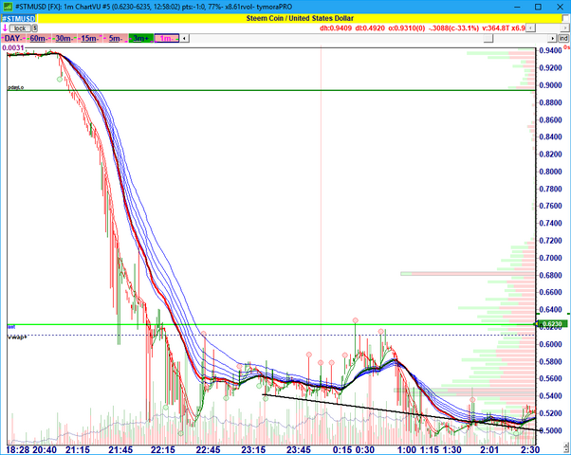
Task: Click the chart horizontal scrollbar thumb
Action: 488,38
